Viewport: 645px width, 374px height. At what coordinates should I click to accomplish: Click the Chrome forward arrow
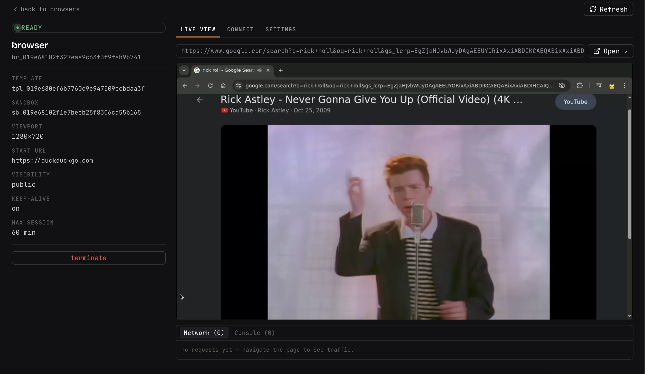197,86
